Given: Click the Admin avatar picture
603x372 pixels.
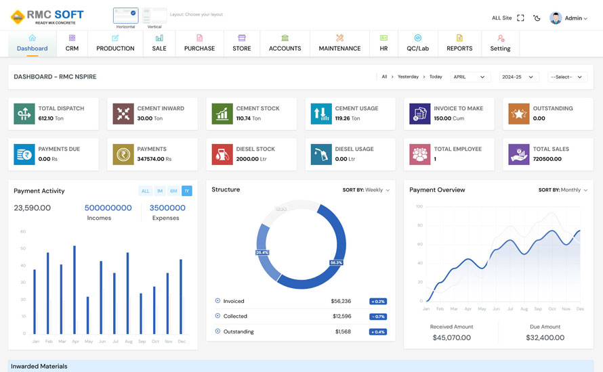Looking at the screenshot, I should pos(556,18).
